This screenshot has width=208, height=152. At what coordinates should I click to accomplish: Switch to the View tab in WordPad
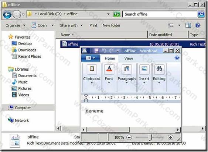coord(129,59)
